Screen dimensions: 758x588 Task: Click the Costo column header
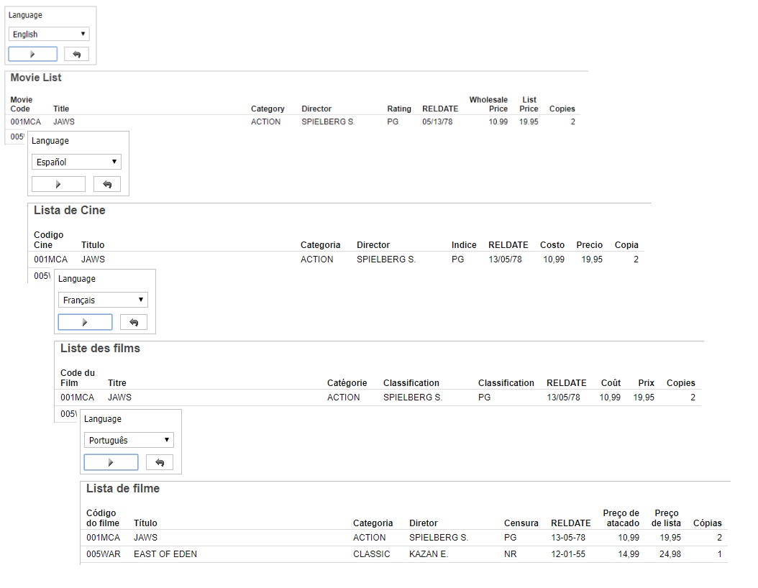[x=552, y=245]
